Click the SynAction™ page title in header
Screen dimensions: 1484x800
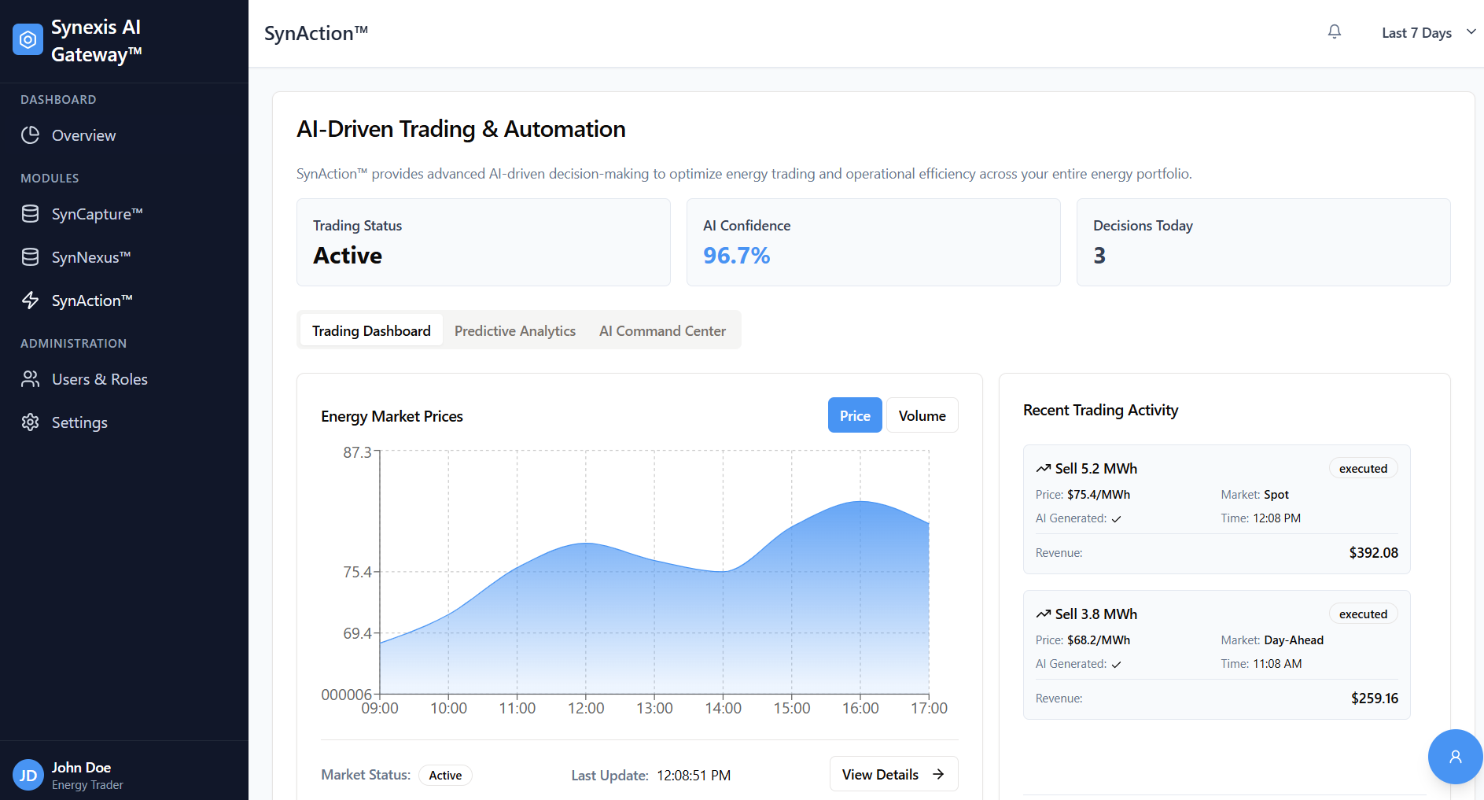[x=316, y=33]
